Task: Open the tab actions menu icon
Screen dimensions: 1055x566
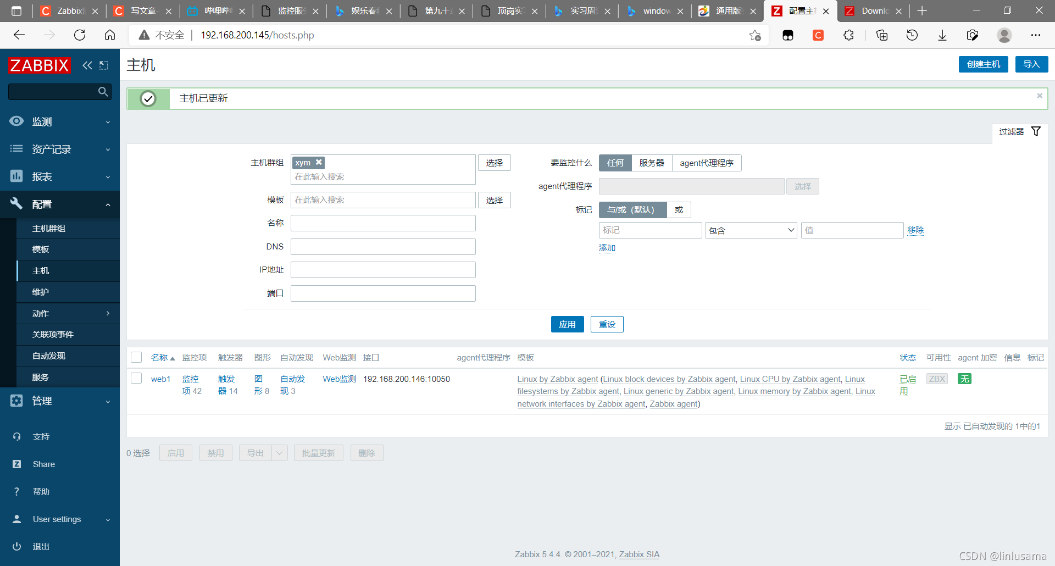Action: click(x=16, y=11)
